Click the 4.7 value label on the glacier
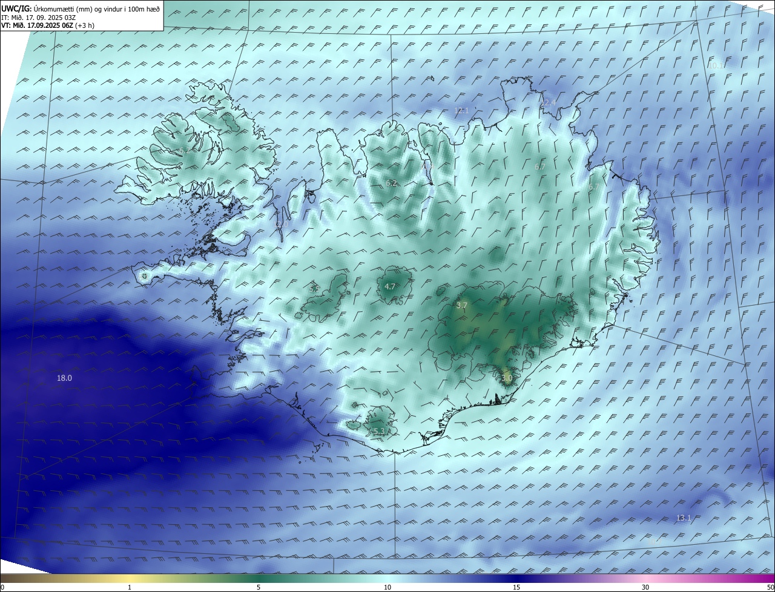 point(390,286)
